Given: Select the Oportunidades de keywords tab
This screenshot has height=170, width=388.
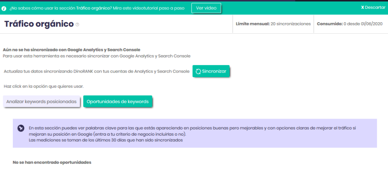Looking at the screenshot, I should click(x=118, y=102).
